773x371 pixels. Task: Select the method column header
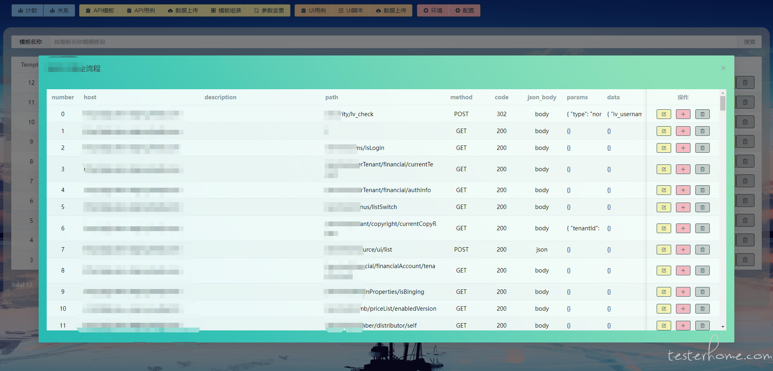point(461,97)
